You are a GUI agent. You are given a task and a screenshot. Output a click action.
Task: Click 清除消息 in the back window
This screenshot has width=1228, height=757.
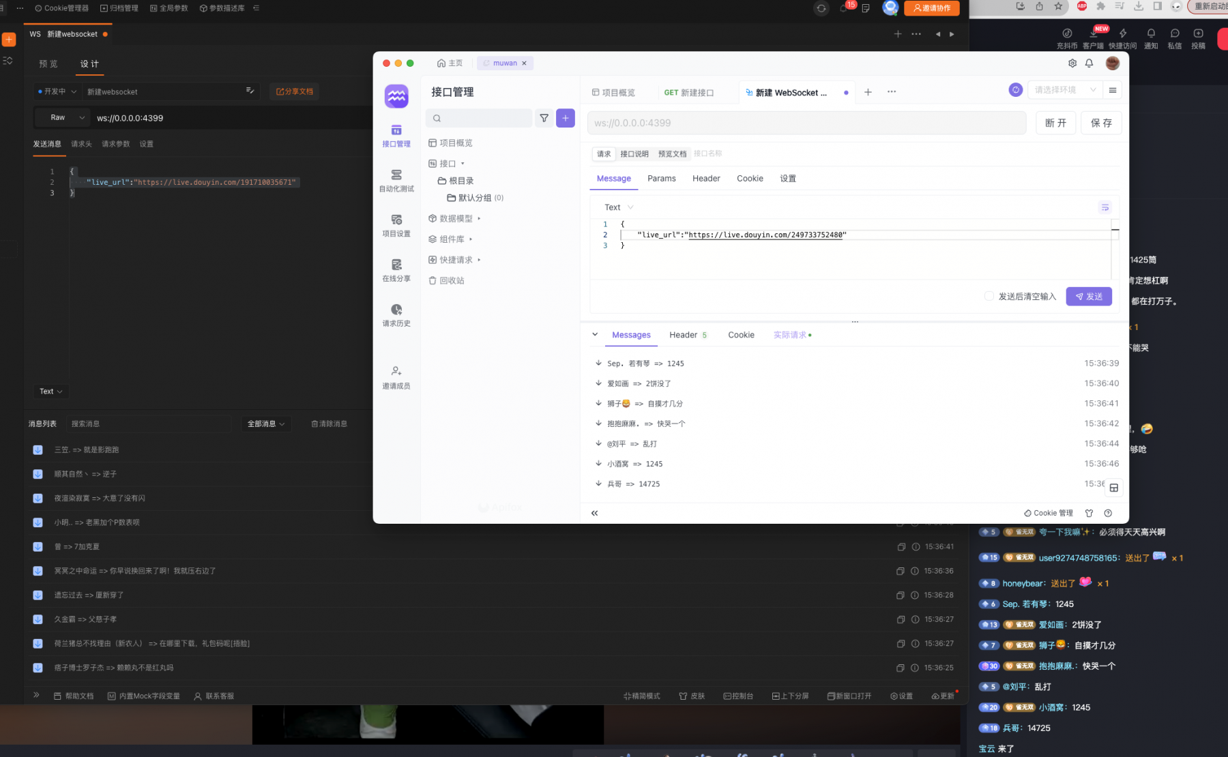click(x=330, y=424)
